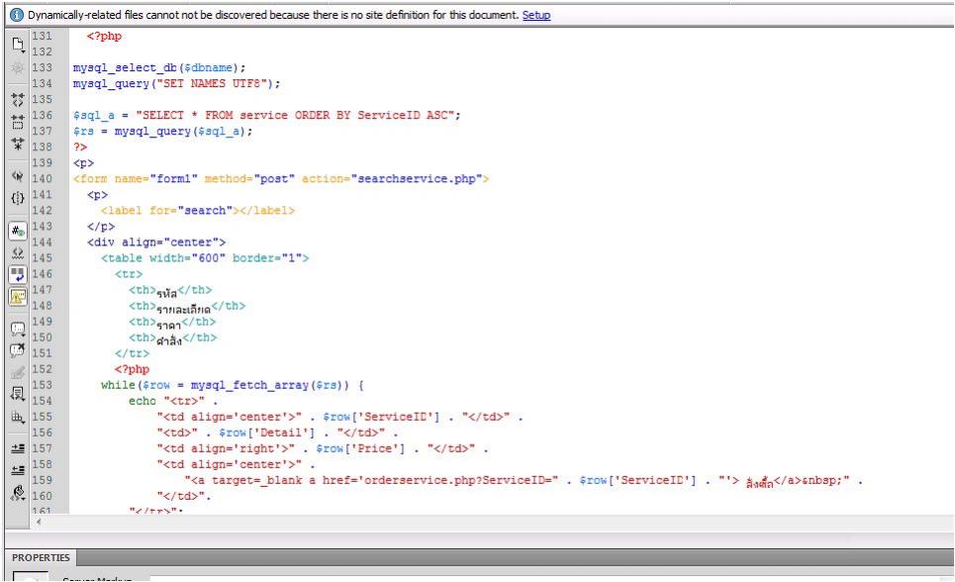Click Balance Braces icon
The height and width of the screenshot is (582, 955).
18,198
